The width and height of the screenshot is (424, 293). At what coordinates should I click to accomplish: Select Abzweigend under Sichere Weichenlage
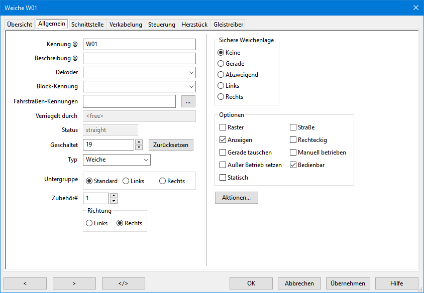point(221,75)
